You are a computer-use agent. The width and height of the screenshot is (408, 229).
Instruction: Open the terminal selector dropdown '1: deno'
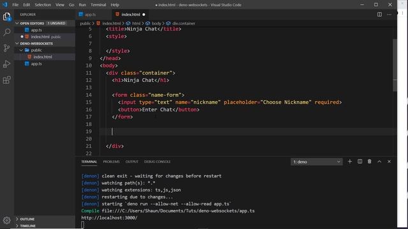point(316,162)
